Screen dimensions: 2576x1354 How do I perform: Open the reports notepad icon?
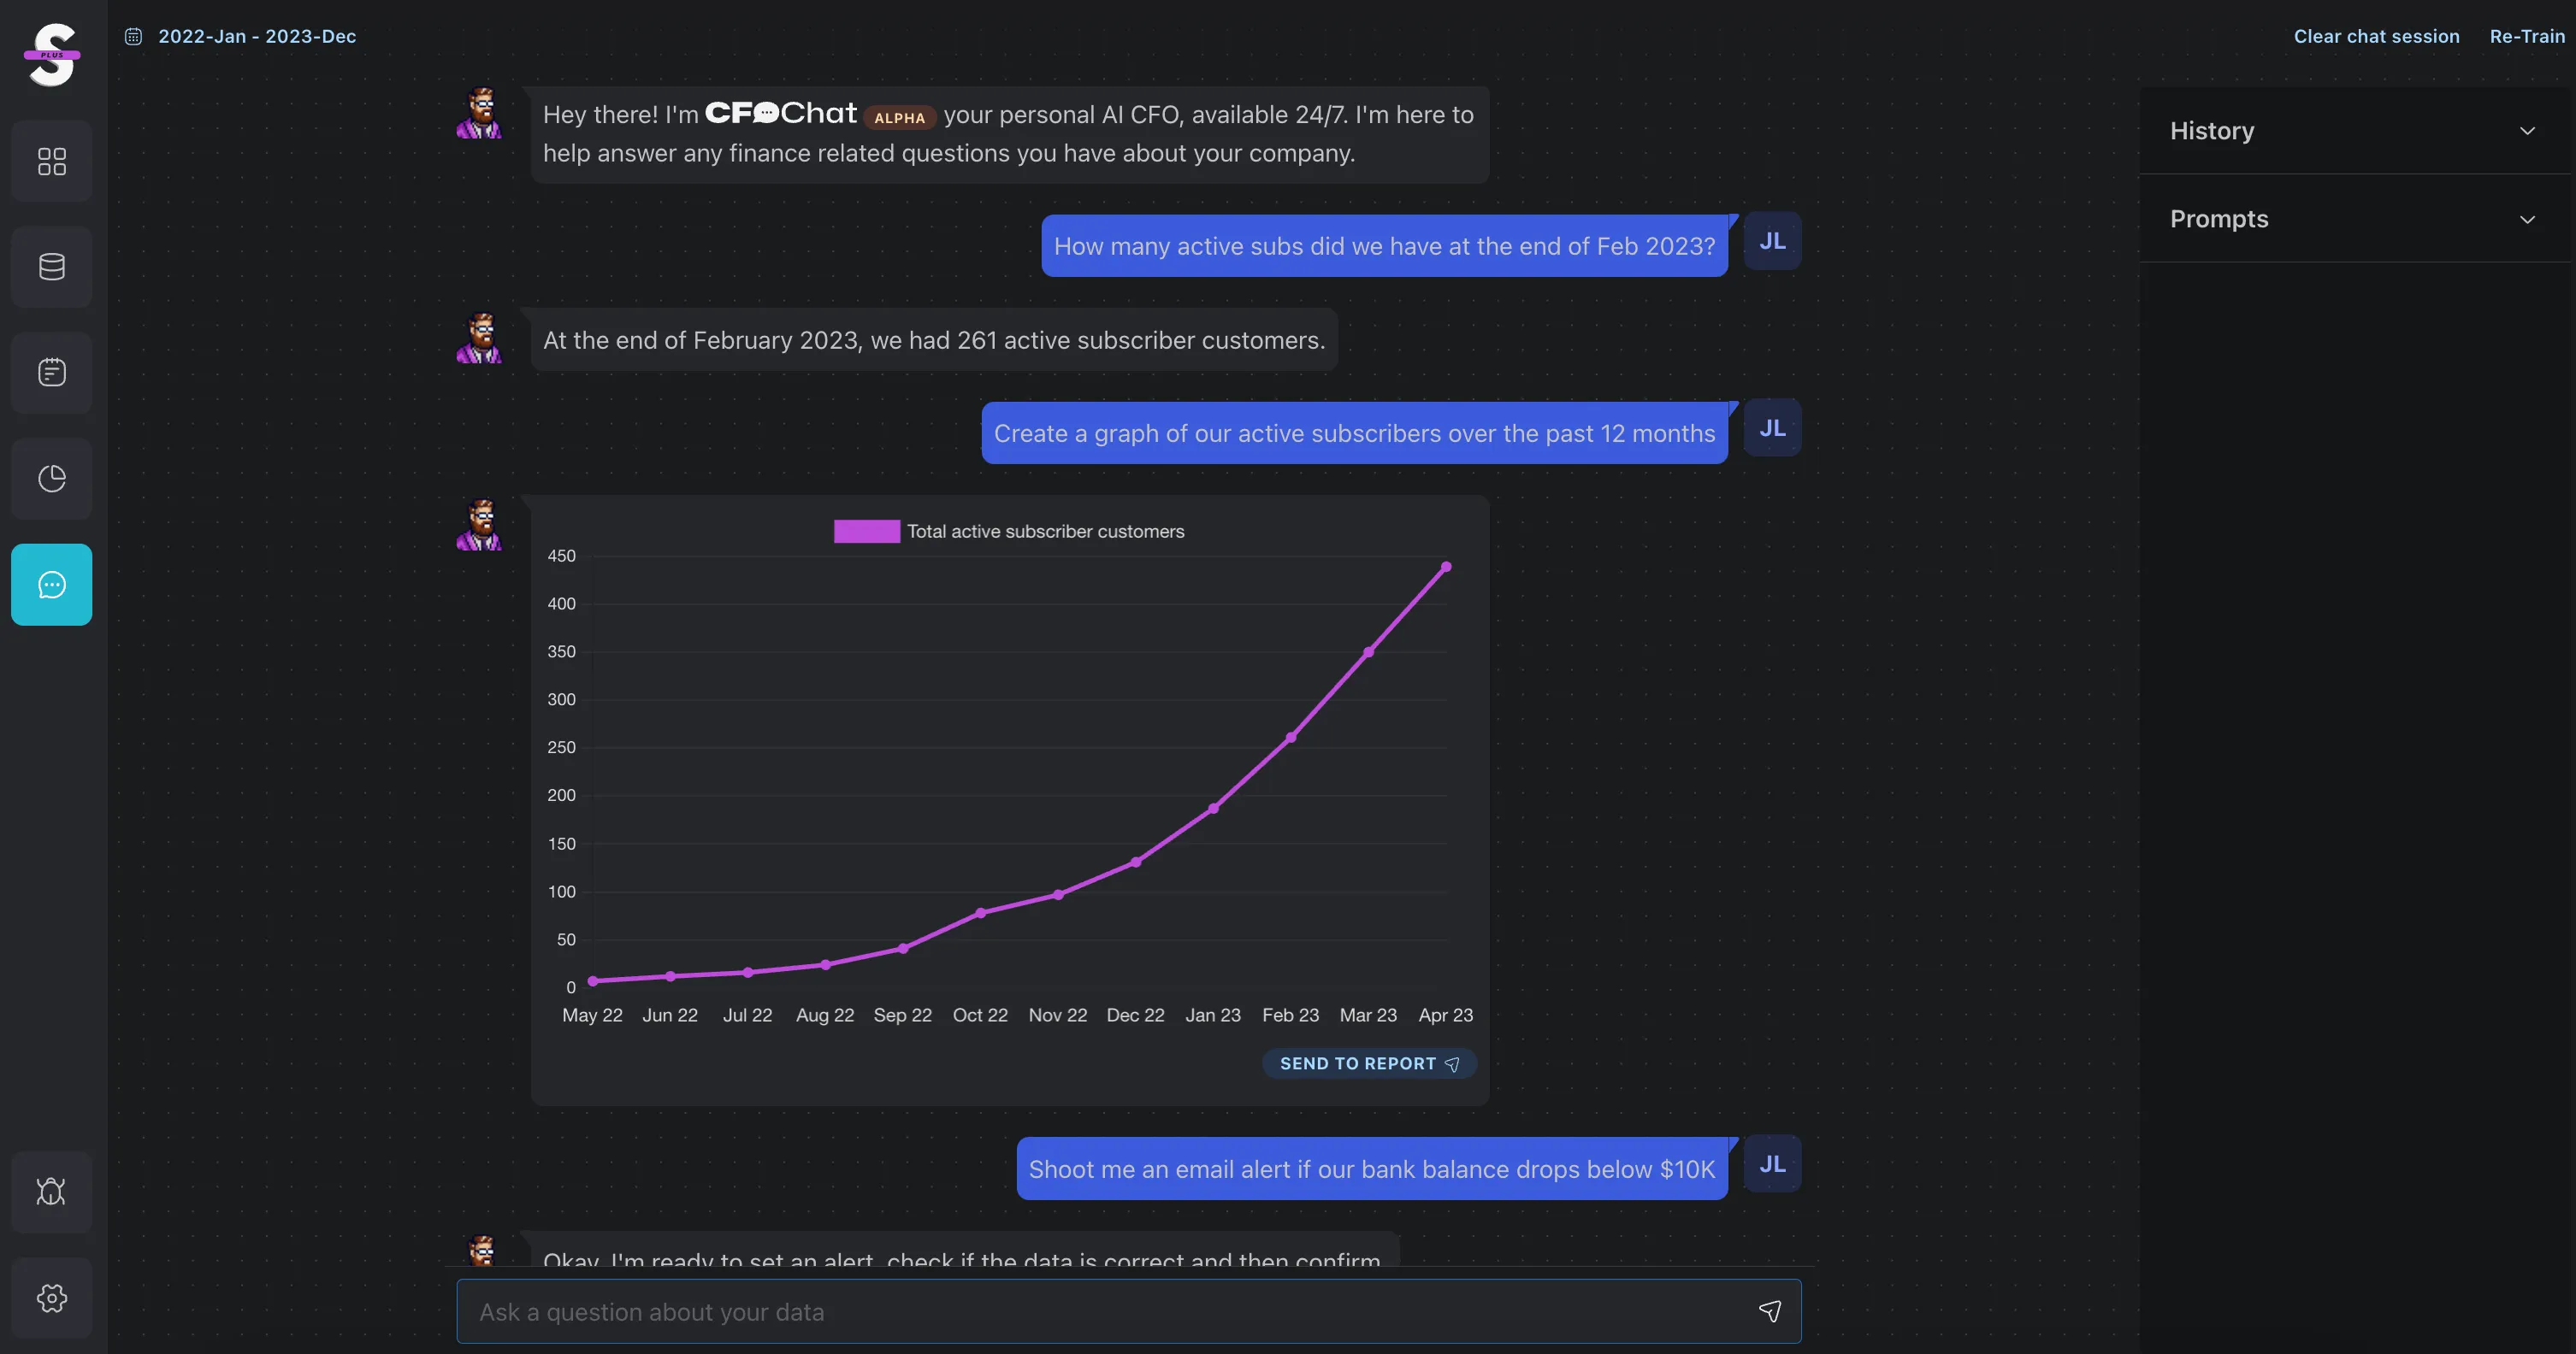coord(51,372)
